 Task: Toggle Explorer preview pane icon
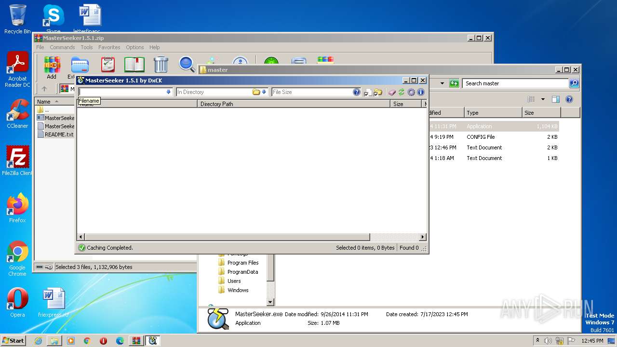coord(555,99)
